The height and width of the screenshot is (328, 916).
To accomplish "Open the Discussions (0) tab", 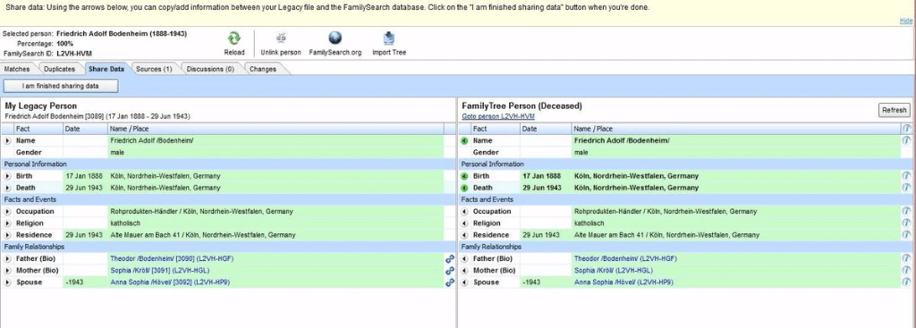I will 210,69.
